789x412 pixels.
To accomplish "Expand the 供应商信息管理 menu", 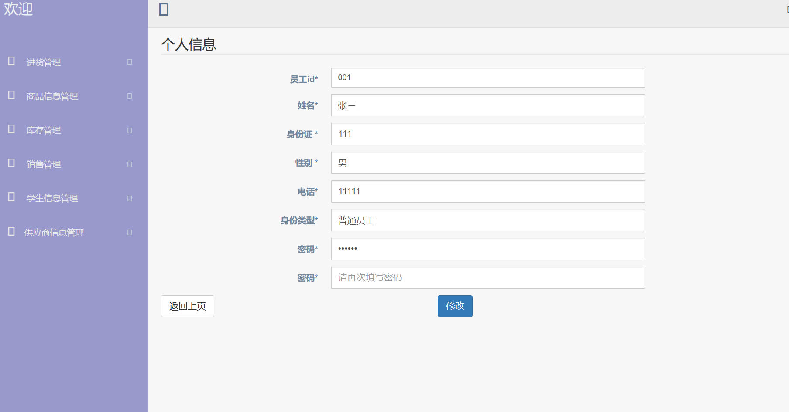I will [129, 232].
